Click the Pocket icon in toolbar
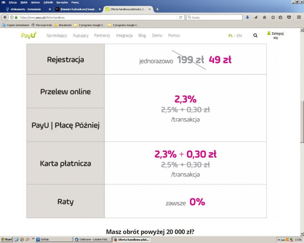The image size is (304, 243). coord(289,17)
